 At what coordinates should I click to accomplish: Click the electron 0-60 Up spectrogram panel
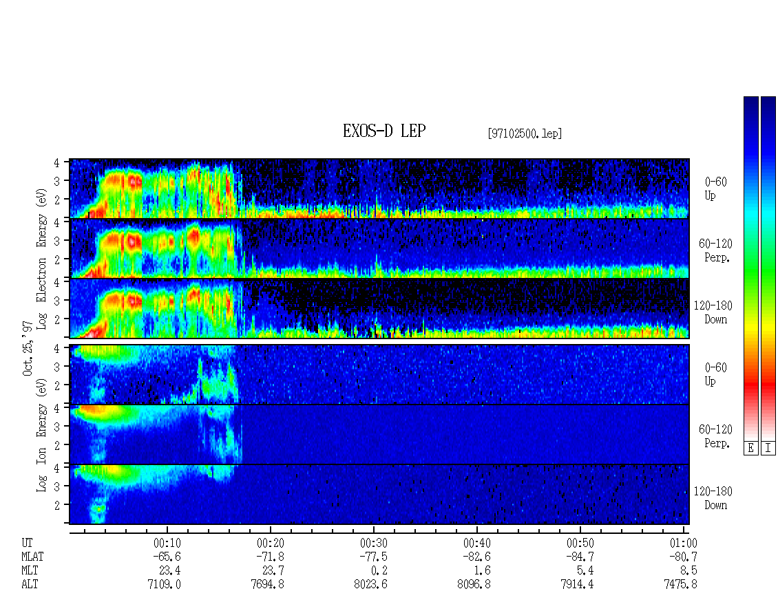tap(379, 189)
